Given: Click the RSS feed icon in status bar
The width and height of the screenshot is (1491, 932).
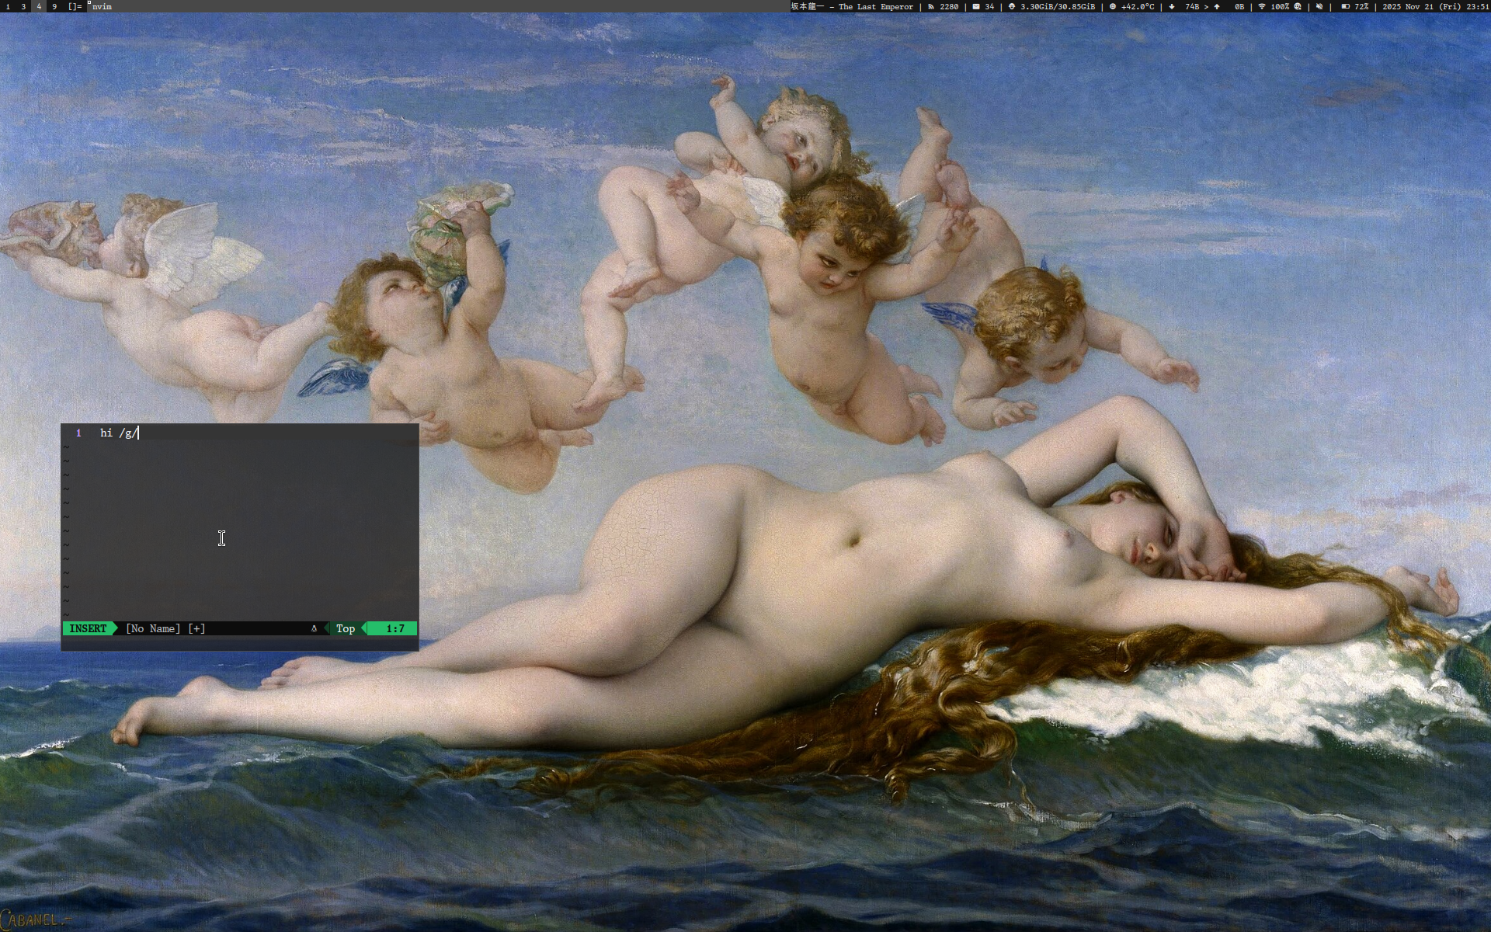Looking at the screenshot, I should tap(930, 6).
